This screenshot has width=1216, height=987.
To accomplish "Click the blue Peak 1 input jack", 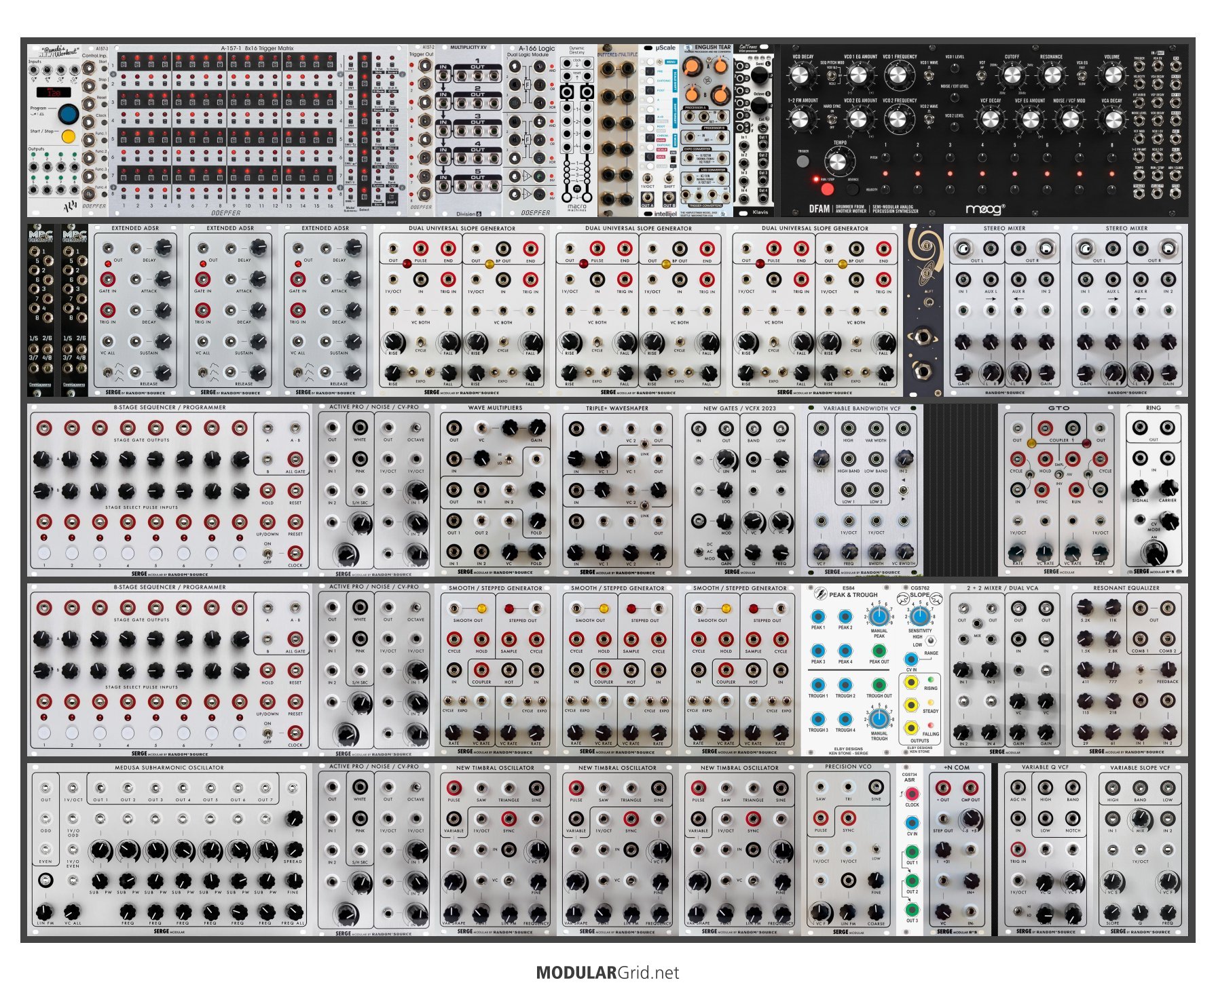I will [x=818, y=617].
